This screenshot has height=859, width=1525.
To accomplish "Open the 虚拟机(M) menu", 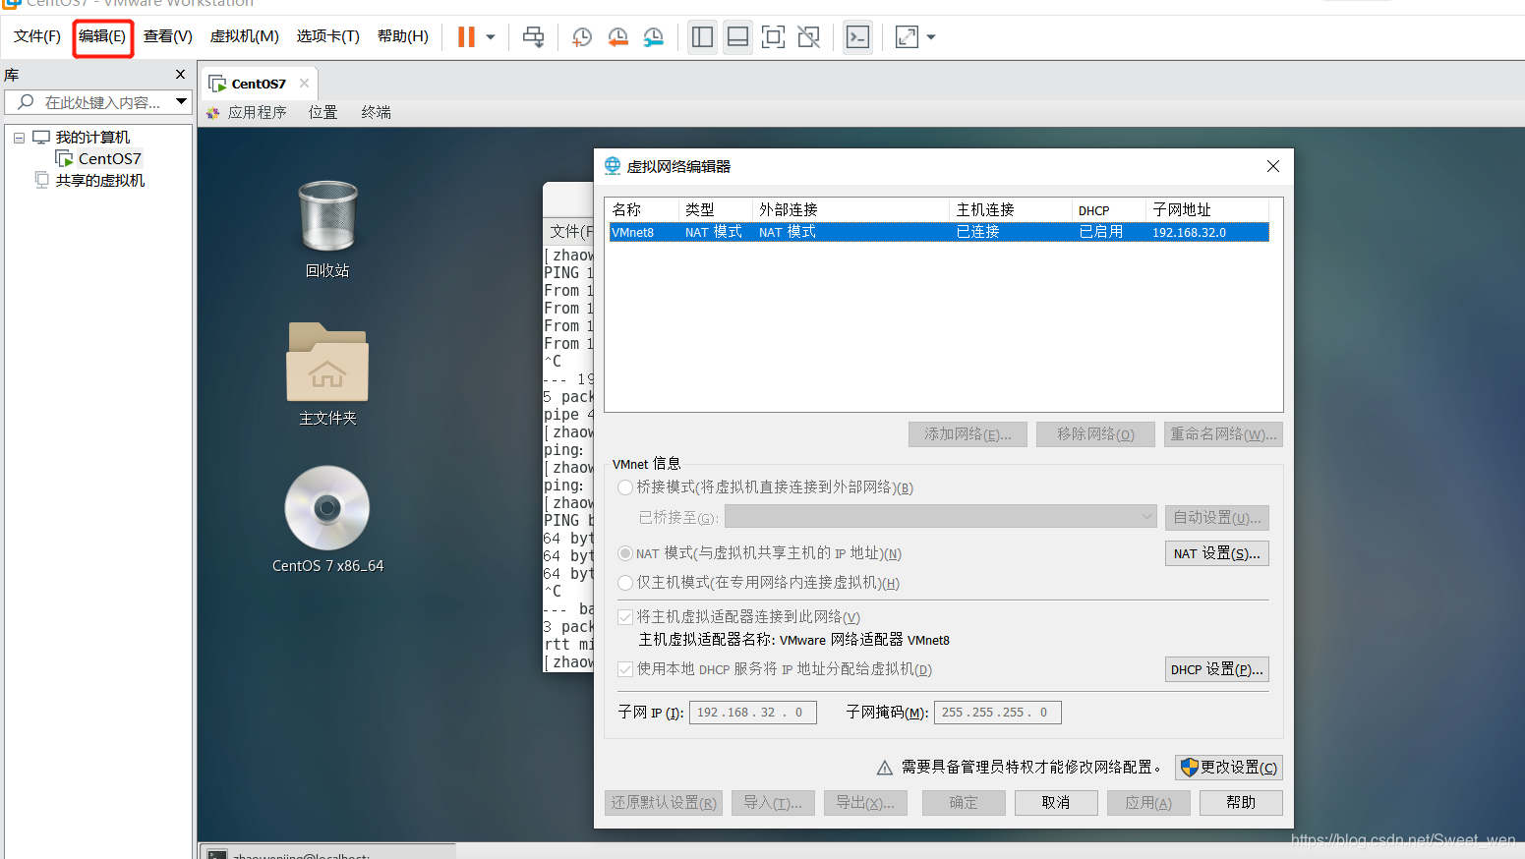I will point(244,36).
